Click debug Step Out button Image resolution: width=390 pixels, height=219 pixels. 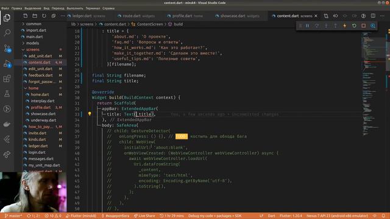[335, 26]
